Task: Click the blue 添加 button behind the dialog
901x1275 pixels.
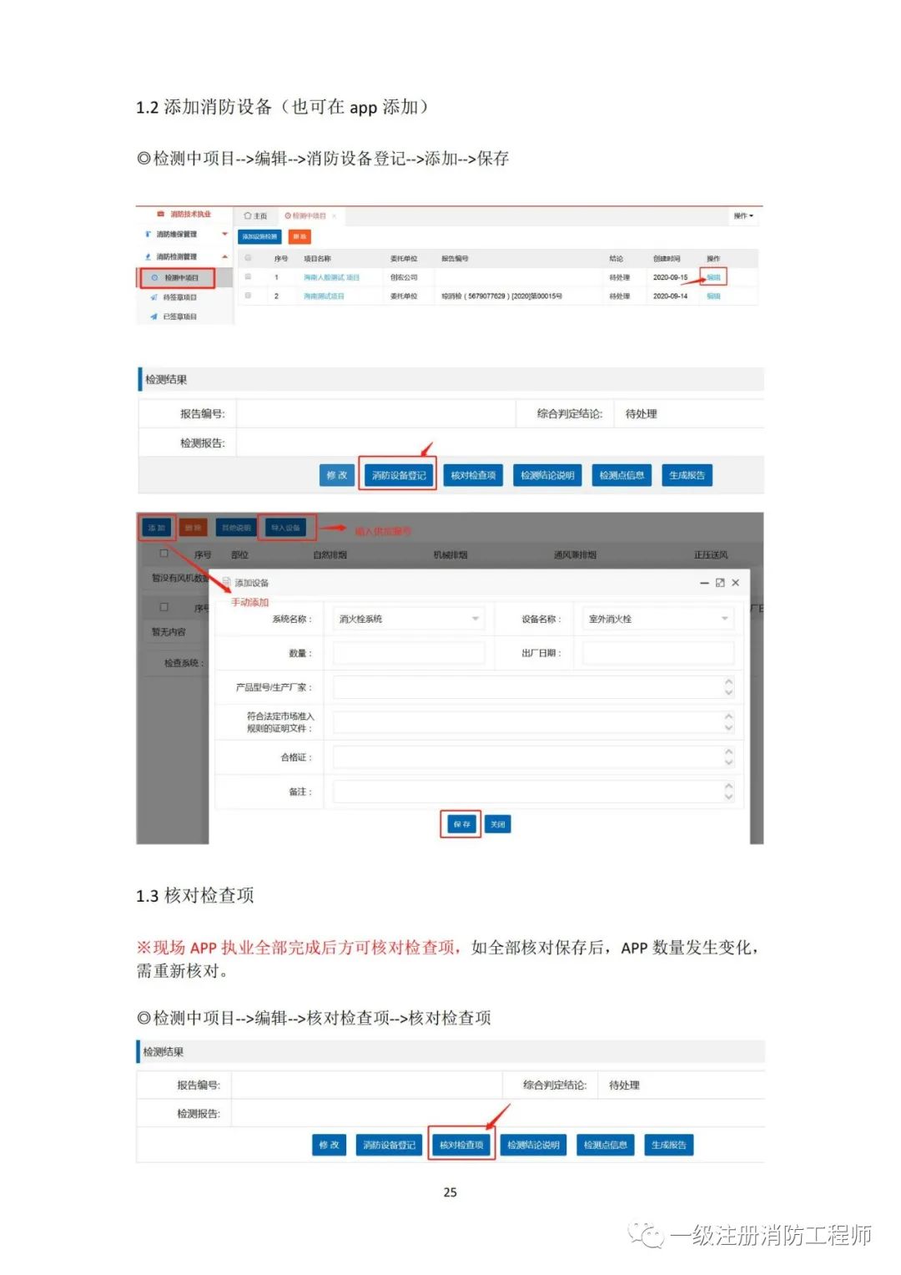Action: [x=157, y=528]
